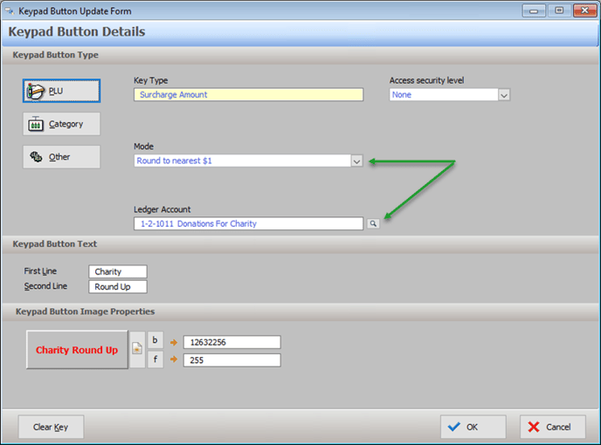
Task: Click the orange arrow beside 255
Action: (174, 359)
